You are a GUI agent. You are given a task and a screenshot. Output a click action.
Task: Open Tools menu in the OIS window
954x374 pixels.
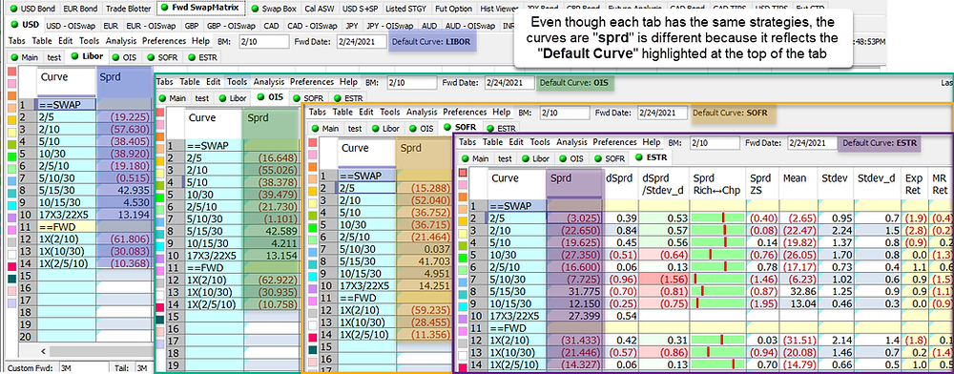point(237,81)
